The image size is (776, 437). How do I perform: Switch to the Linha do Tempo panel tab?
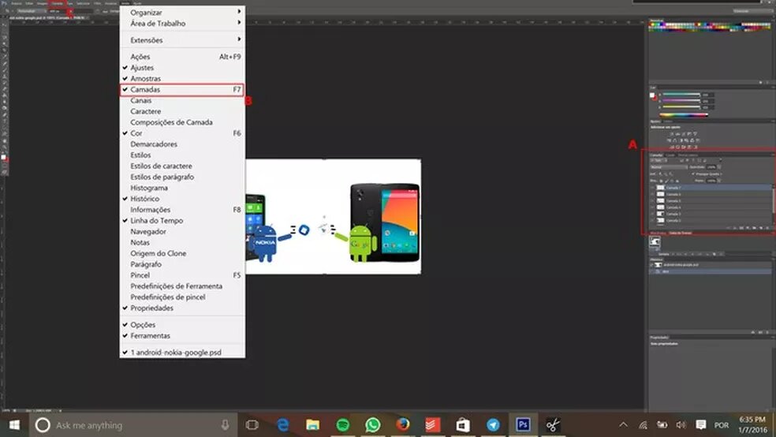click(680, 233)
